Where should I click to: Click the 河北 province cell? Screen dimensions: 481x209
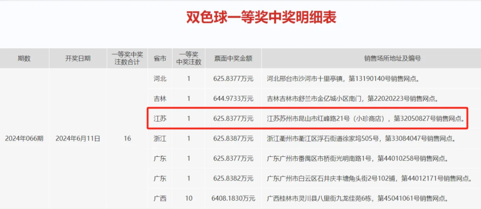click(160, 79)
